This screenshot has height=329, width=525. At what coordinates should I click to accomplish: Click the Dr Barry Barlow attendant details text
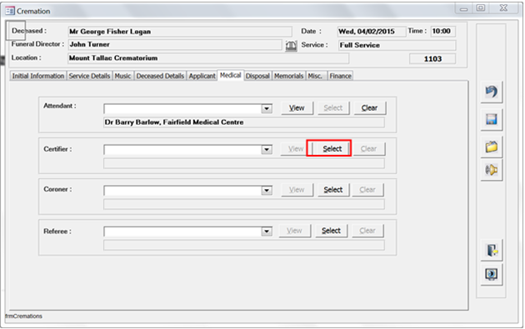[174, 122]
